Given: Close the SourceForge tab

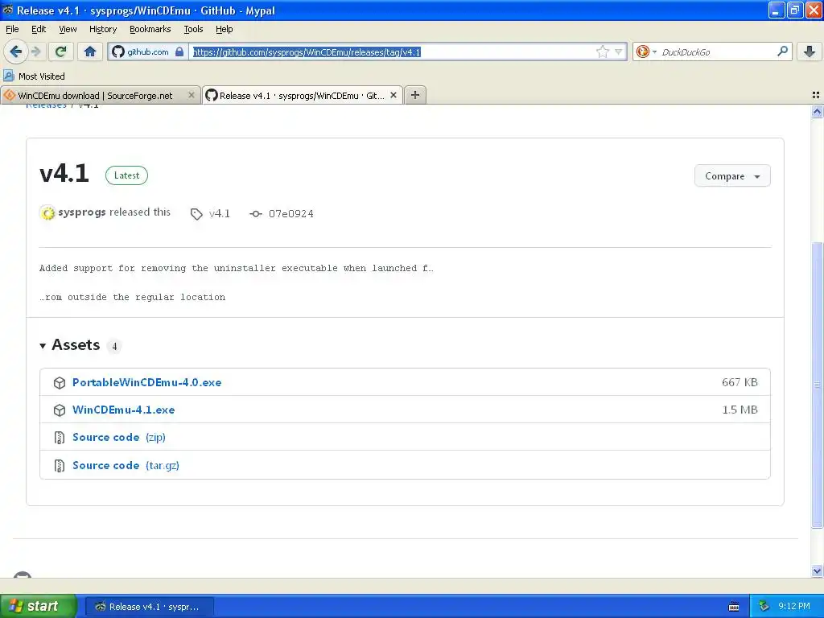Looking at the screenshot, I should [192, 95].
